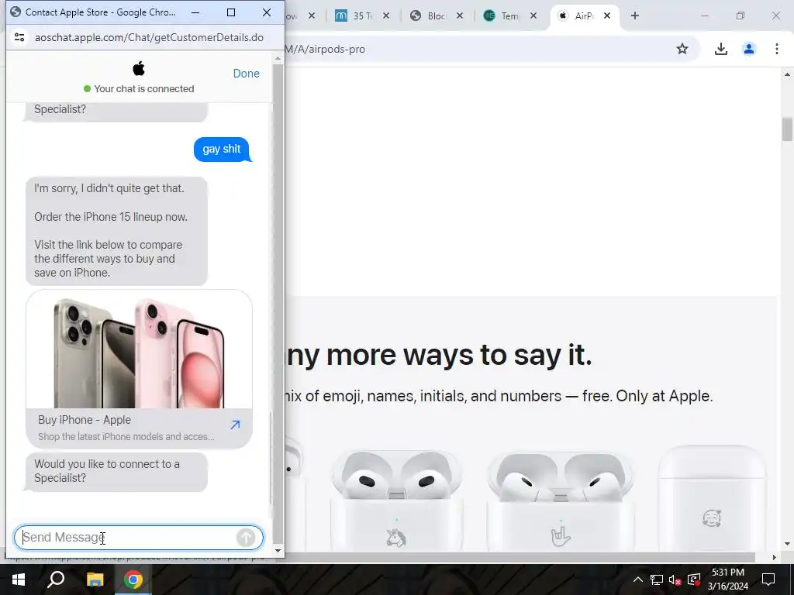Bookmark this page with the star icon
Image resolution: width=794 pixels, height=595 pixels.
click(x=682, y=49)
